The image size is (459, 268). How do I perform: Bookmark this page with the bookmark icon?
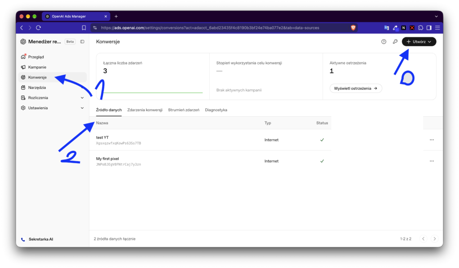[x=84, y=28]
